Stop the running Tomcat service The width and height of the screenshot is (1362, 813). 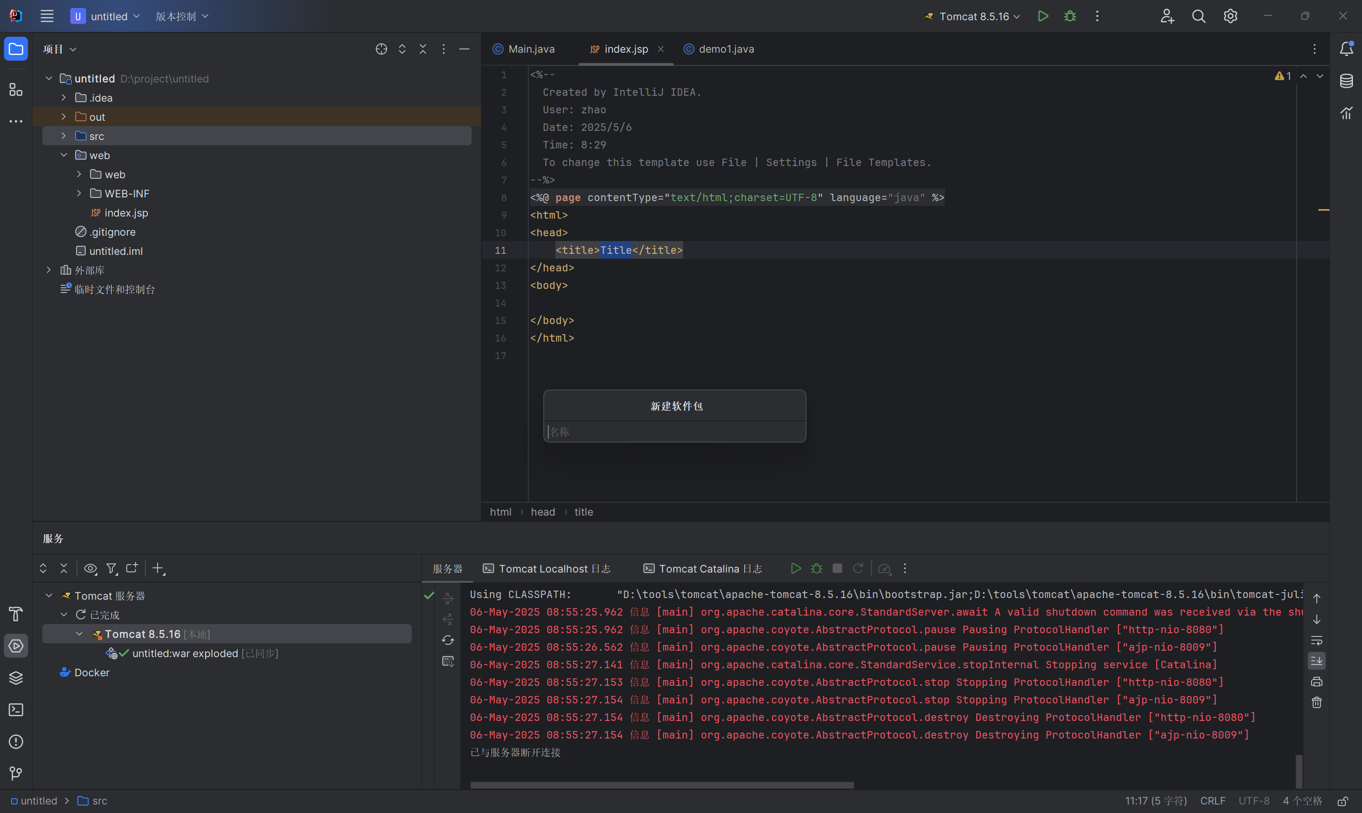[837, 568]
